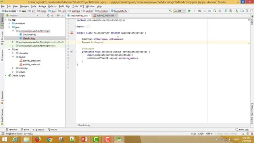This screenshot has width=254, height=143.
Task: Expand the folded import line in editor
Action: click(88, 27)
